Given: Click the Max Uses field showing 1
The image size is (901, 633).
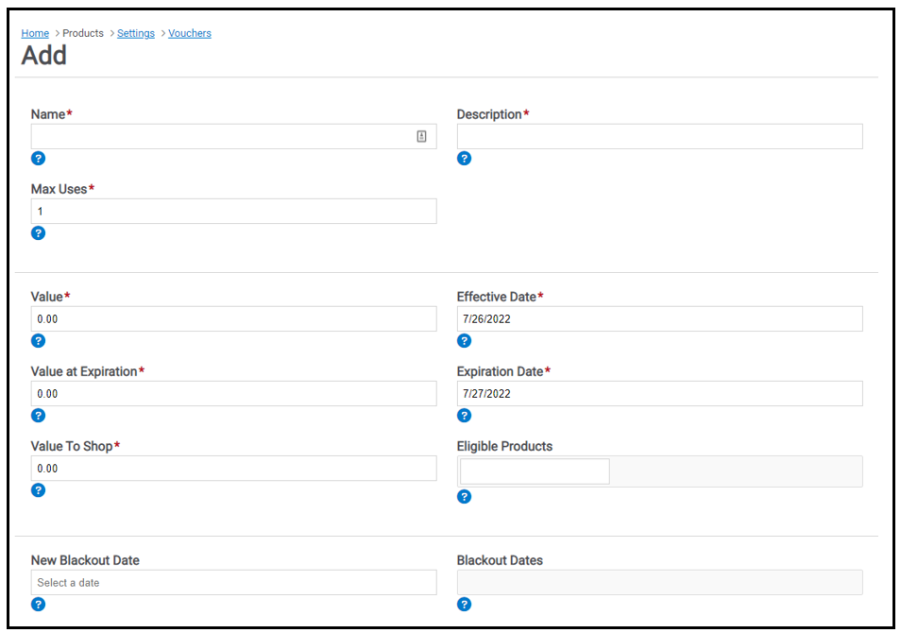Looking at the screenshot, I should pyautogui.click(x=234, y=211).
